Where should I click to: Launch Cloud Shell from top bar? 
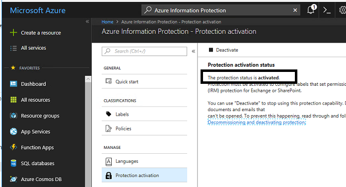[327, 10]
